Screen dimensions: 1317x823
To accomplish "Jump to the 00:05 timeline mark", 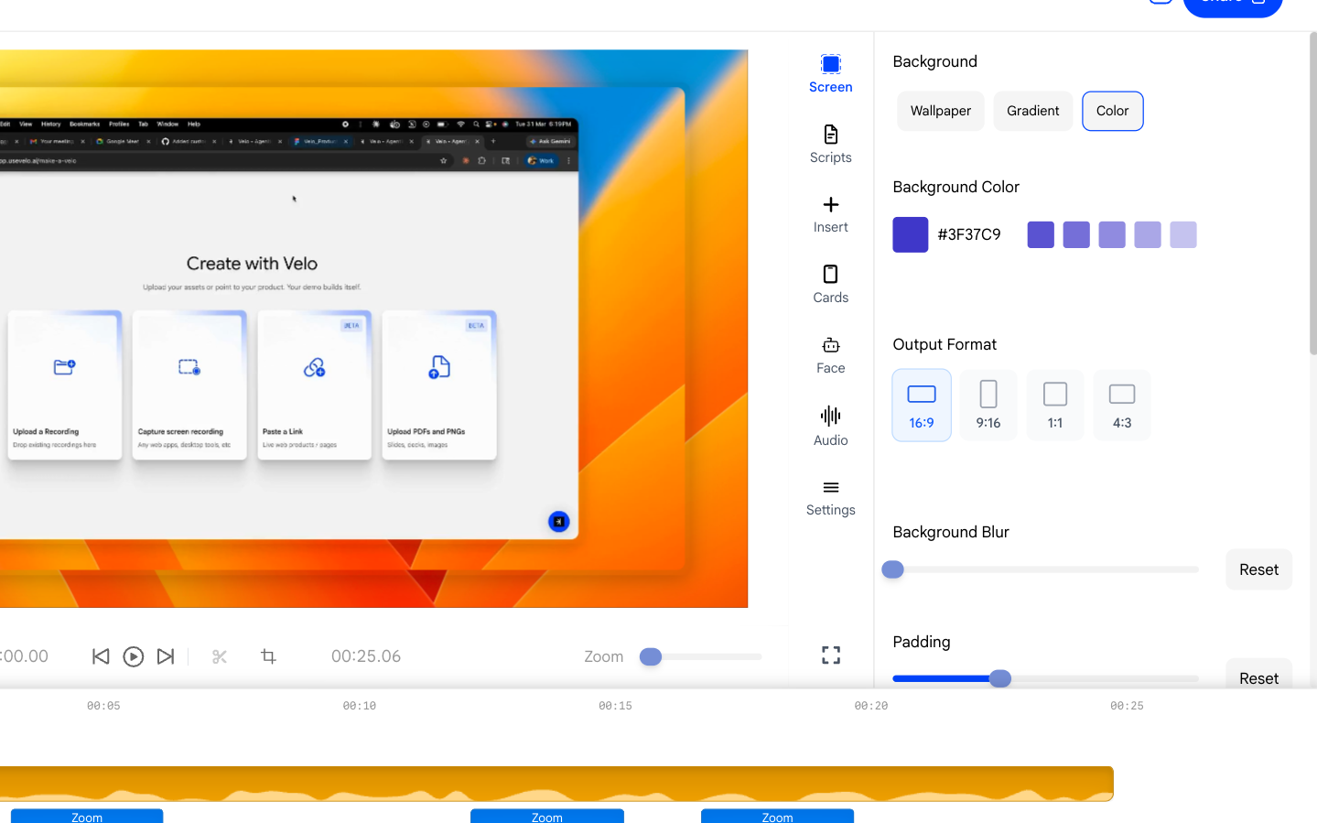I will coord(103,706).
